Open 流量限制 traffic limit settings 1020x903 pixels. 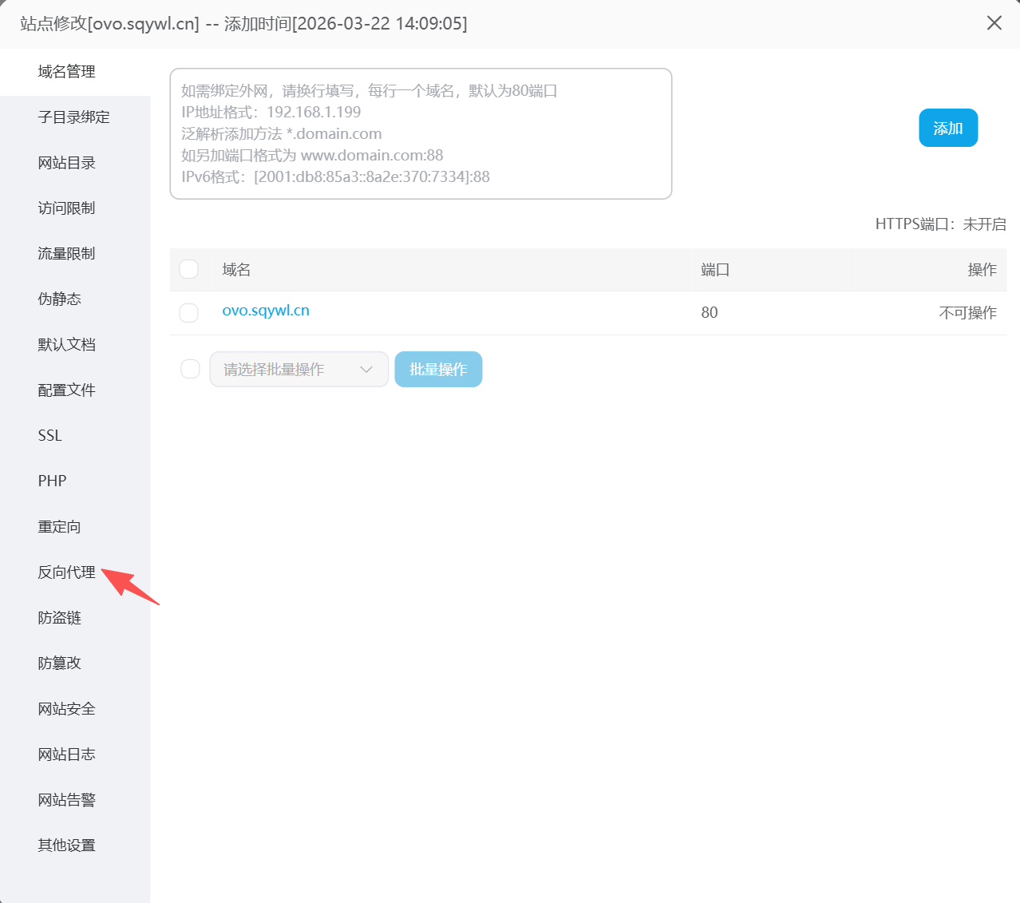pos(66,254)
